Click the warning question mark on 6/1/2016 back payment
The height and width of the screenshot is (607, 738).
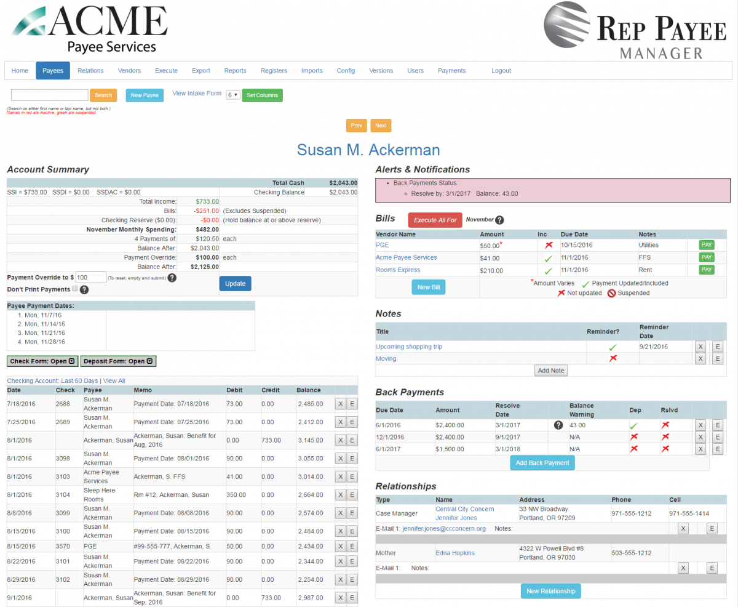click(x=558, y=425)
